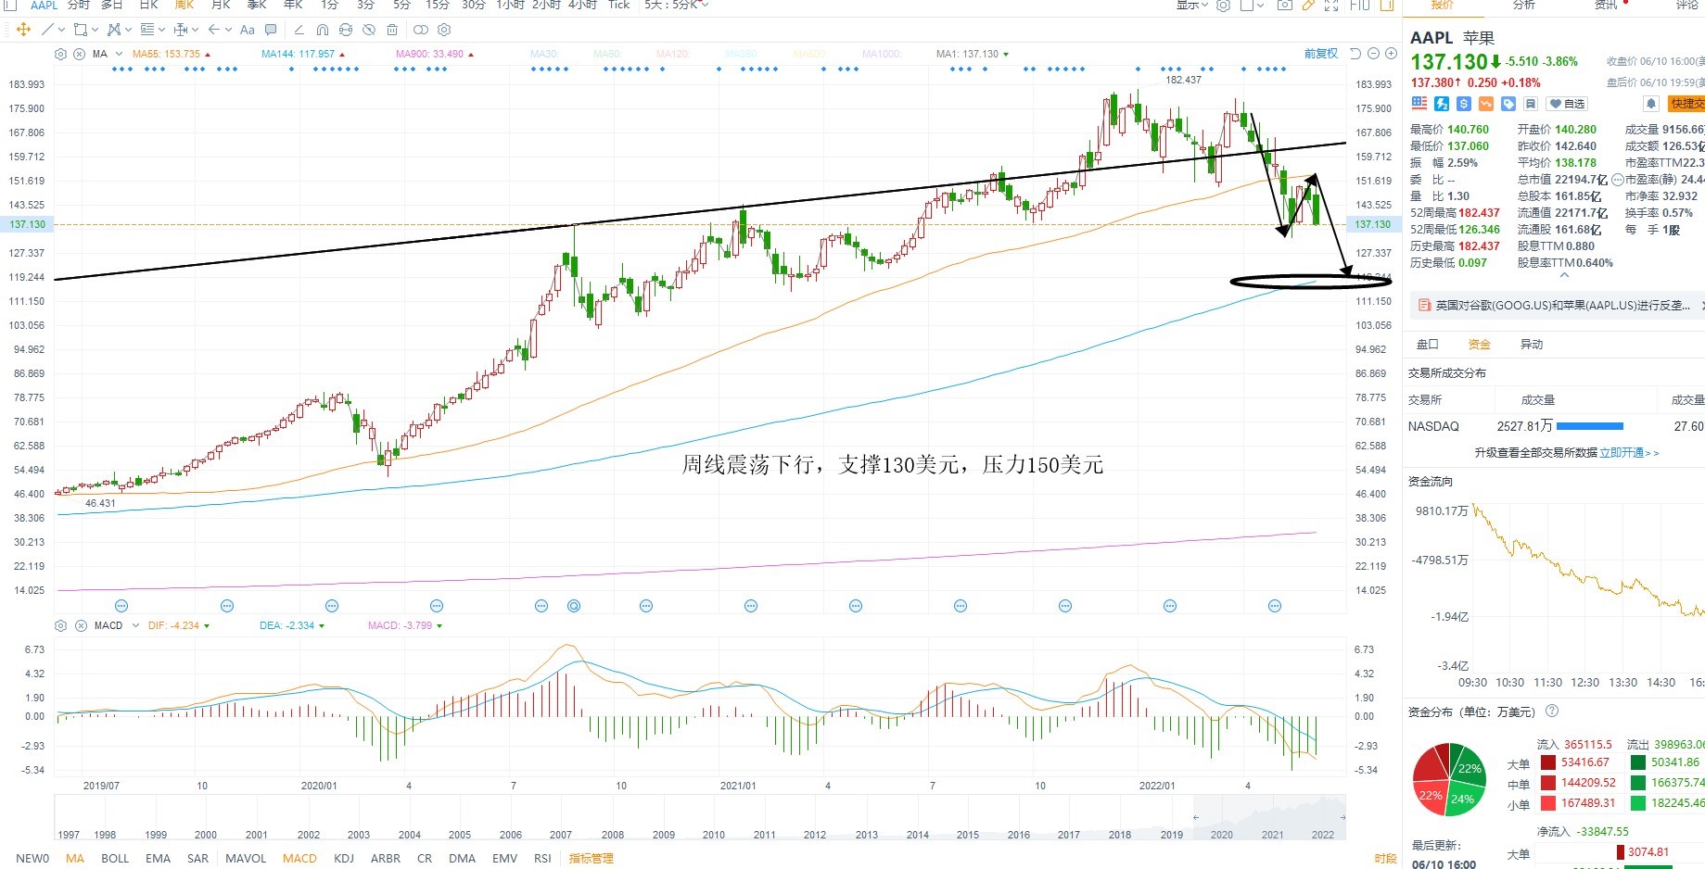The width and height of the screenshot is (1705, 869).
Task: Open the notes icon next to 自选
Action: pos(1531,104)
